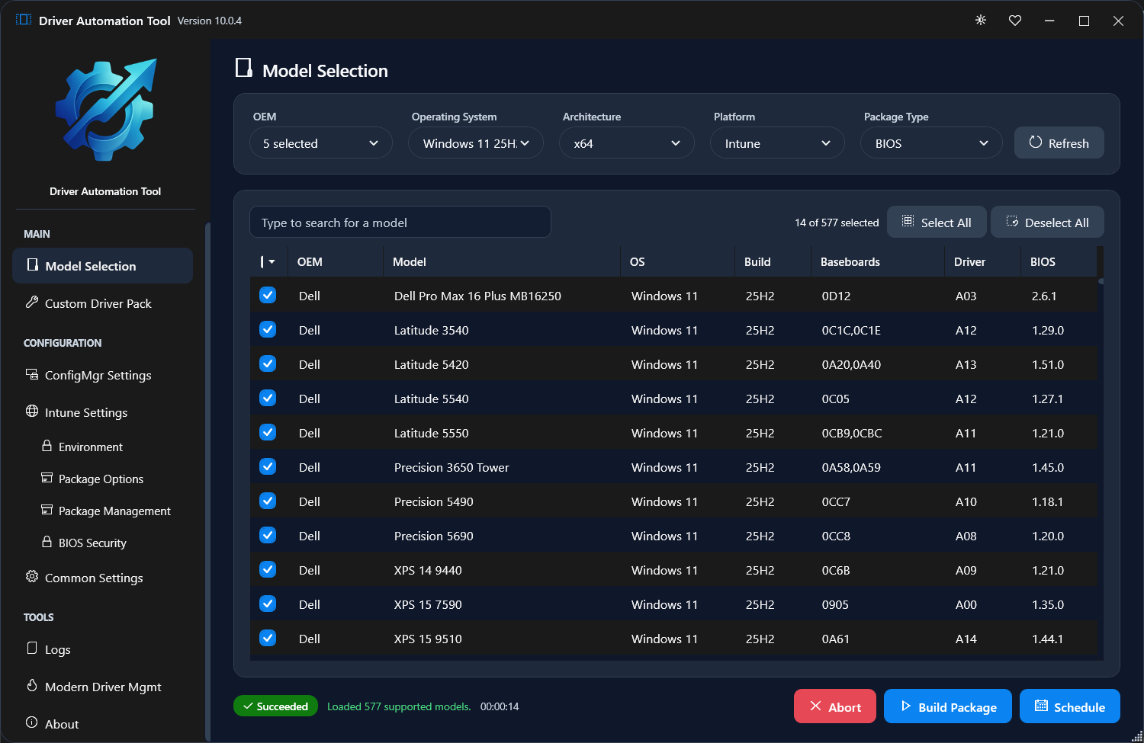Image resolution: width=1144 pixels, height=743 pixels.
Task: Uncheck Latitude 5540 row checkbox
Action: click(268, 398)
